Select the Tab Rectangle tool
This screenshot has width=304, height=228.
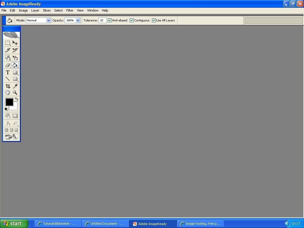tap(15, 79)
